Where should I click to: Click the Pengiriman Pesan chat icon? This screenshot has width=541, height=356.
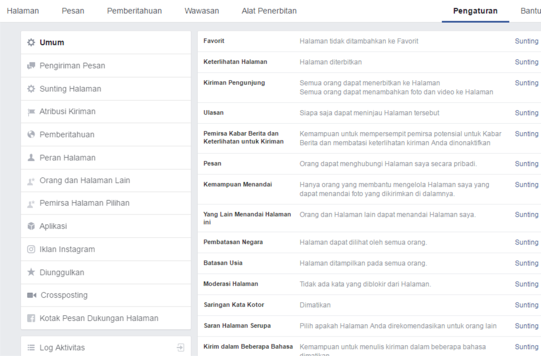click(31, 65)
